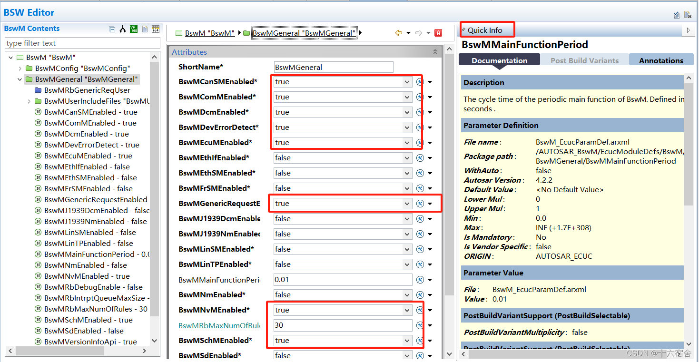
Task: Click the green VP res icon
Action: [134, 29]
